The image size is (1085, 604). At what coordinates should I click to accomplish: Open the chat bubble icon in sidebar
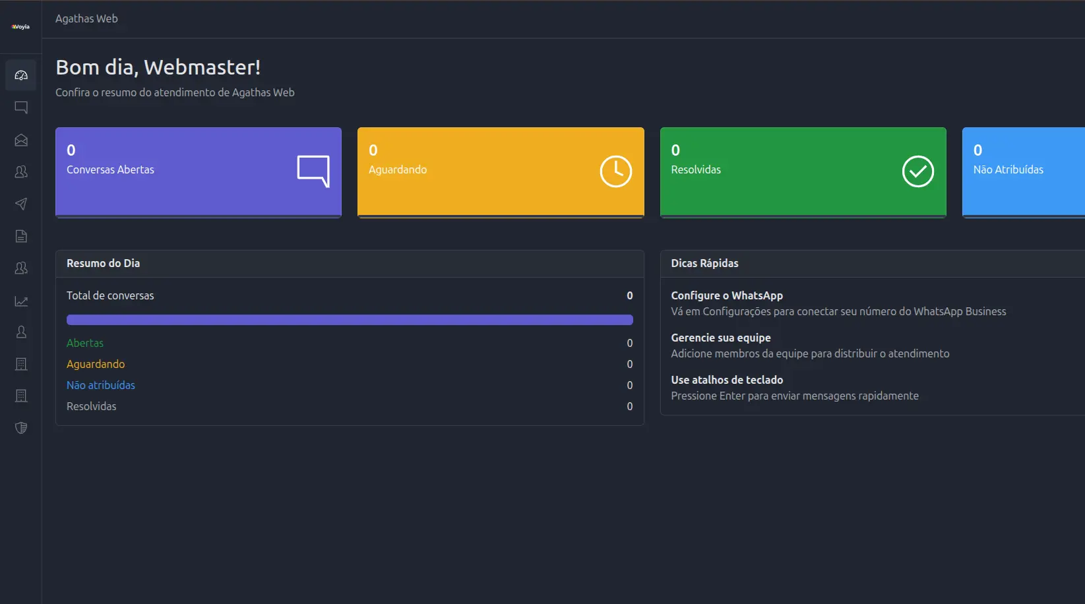click(21, 107)
